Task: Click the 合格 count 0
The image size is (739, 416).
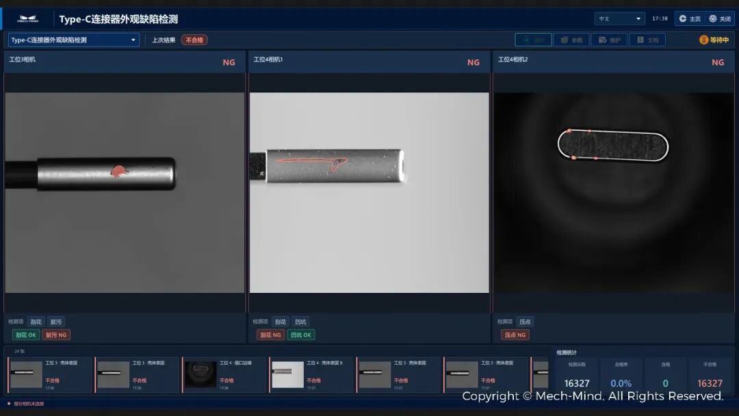Action: click(666, 383)
